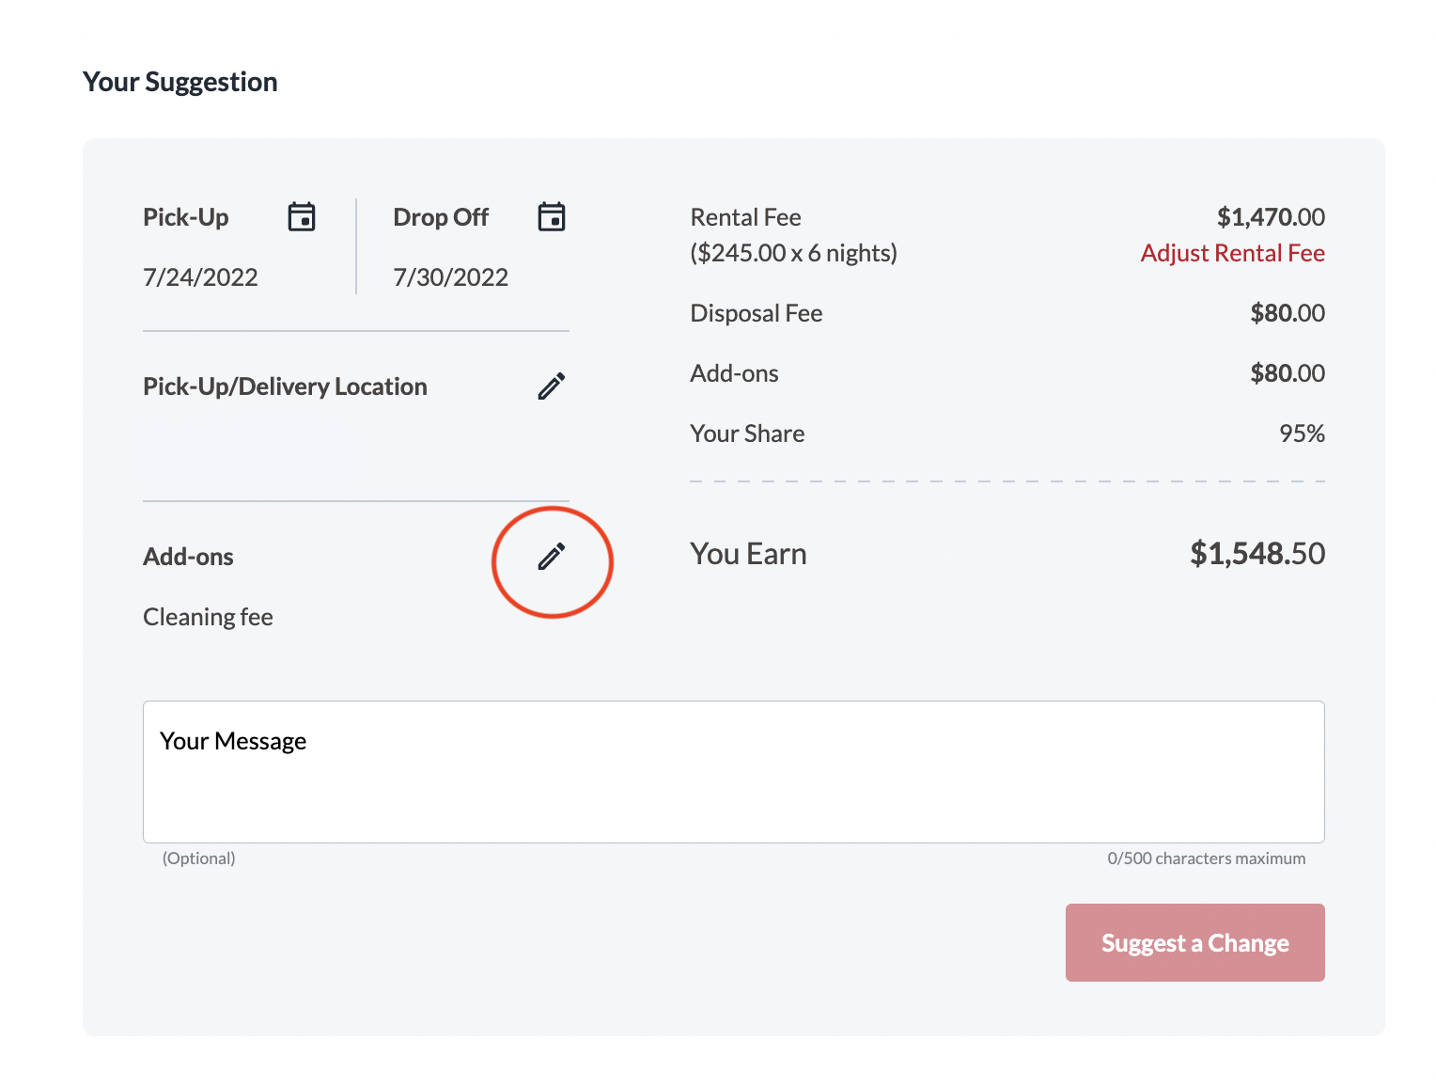Image resolution: width=1436 pixels, height=1087 pixels.
Task: Click the You Earn label
Action: pyautogui.click(x=748, y=554)
